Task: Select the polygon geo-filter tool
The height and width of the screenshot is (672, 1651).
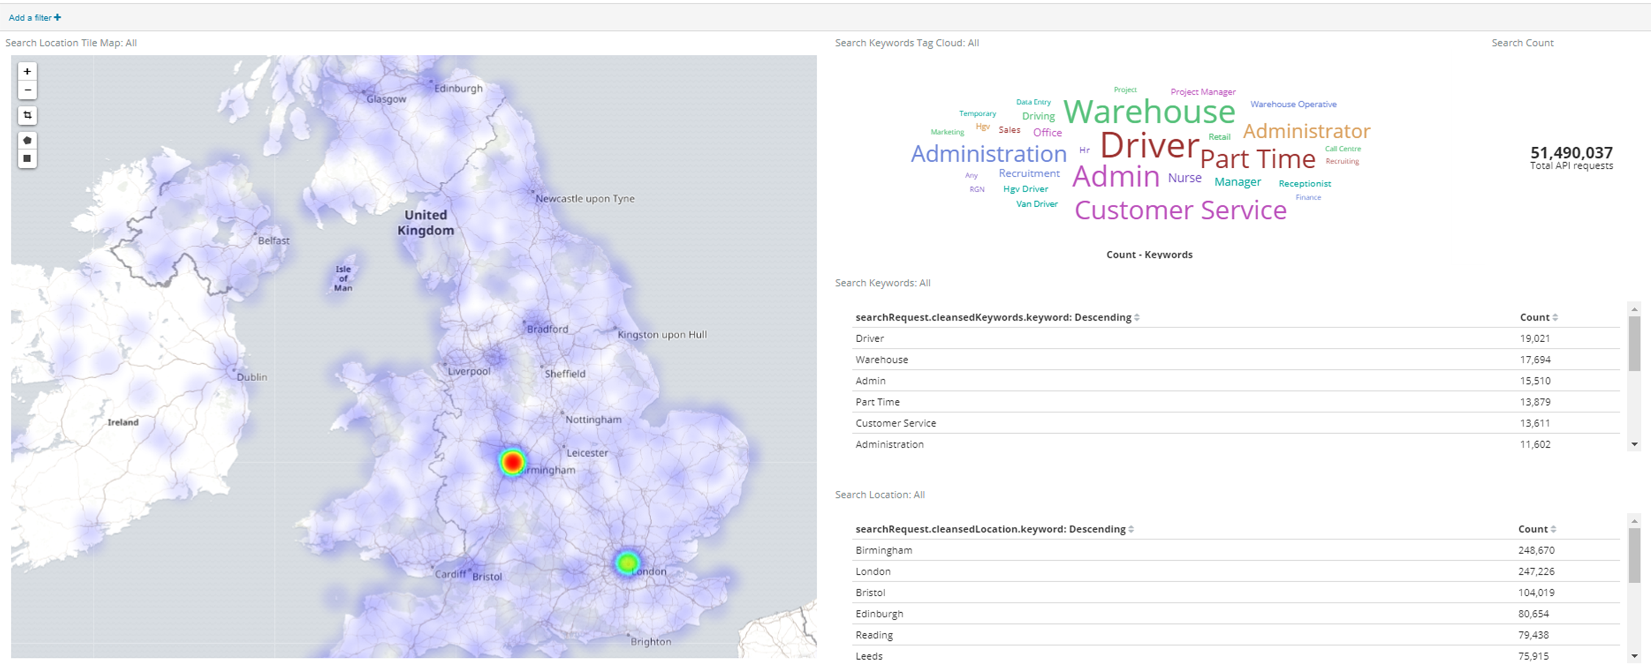Action: (x=27, y=139)
